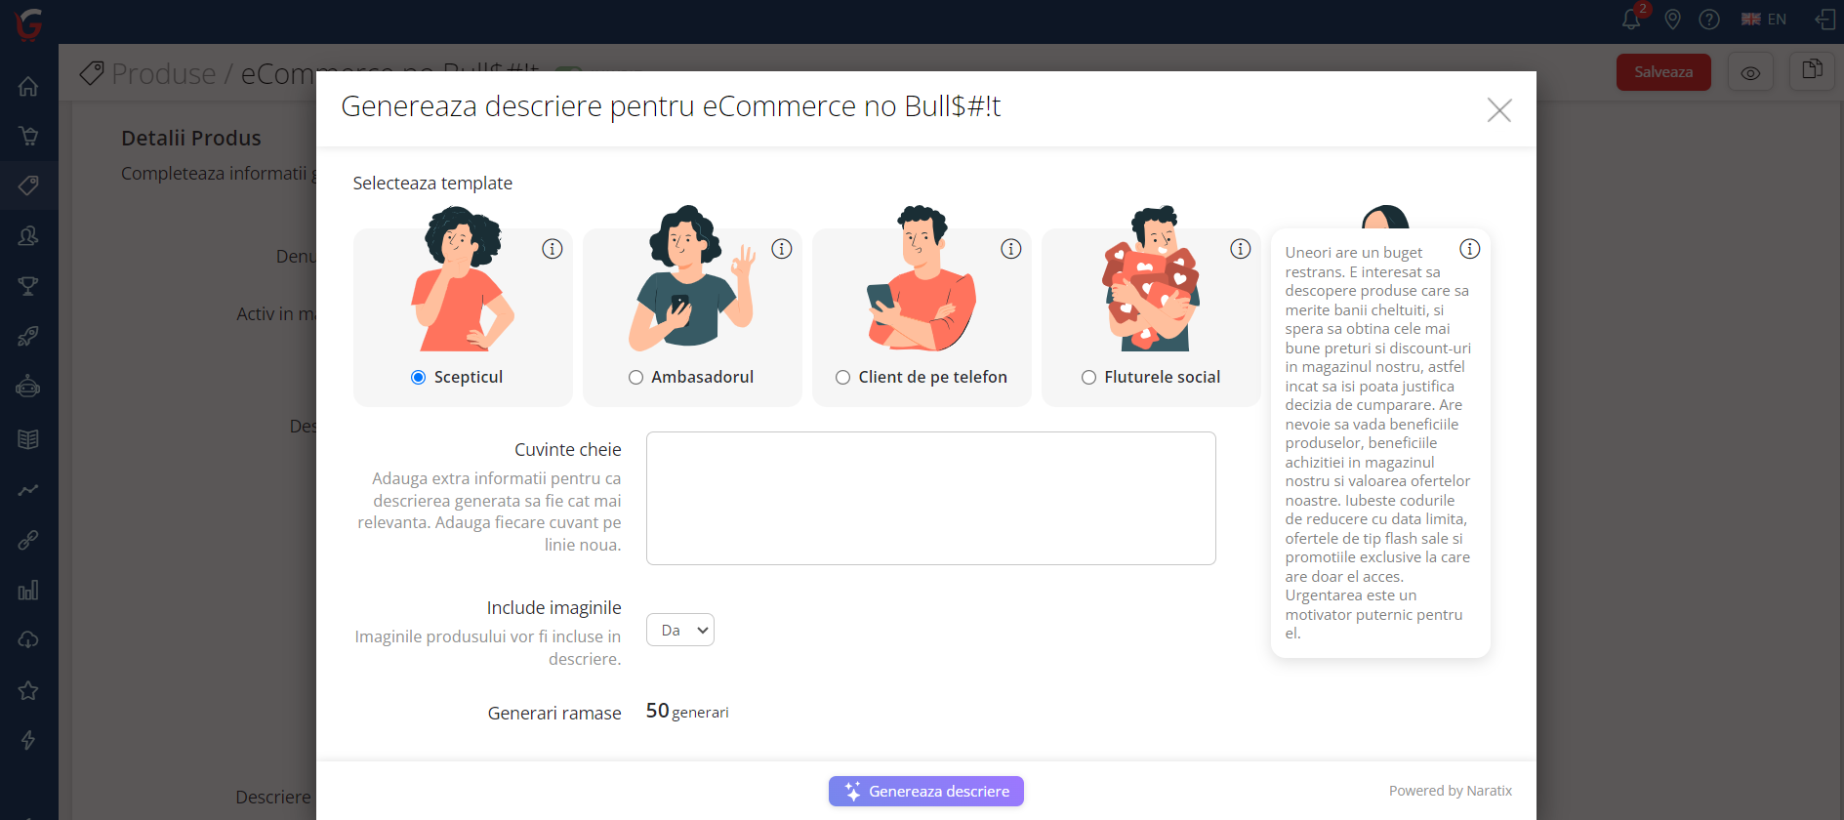Click into the Cuvinte cheie text area
The width and height of the screenshot is (1844, 820).
pos(931,498)
